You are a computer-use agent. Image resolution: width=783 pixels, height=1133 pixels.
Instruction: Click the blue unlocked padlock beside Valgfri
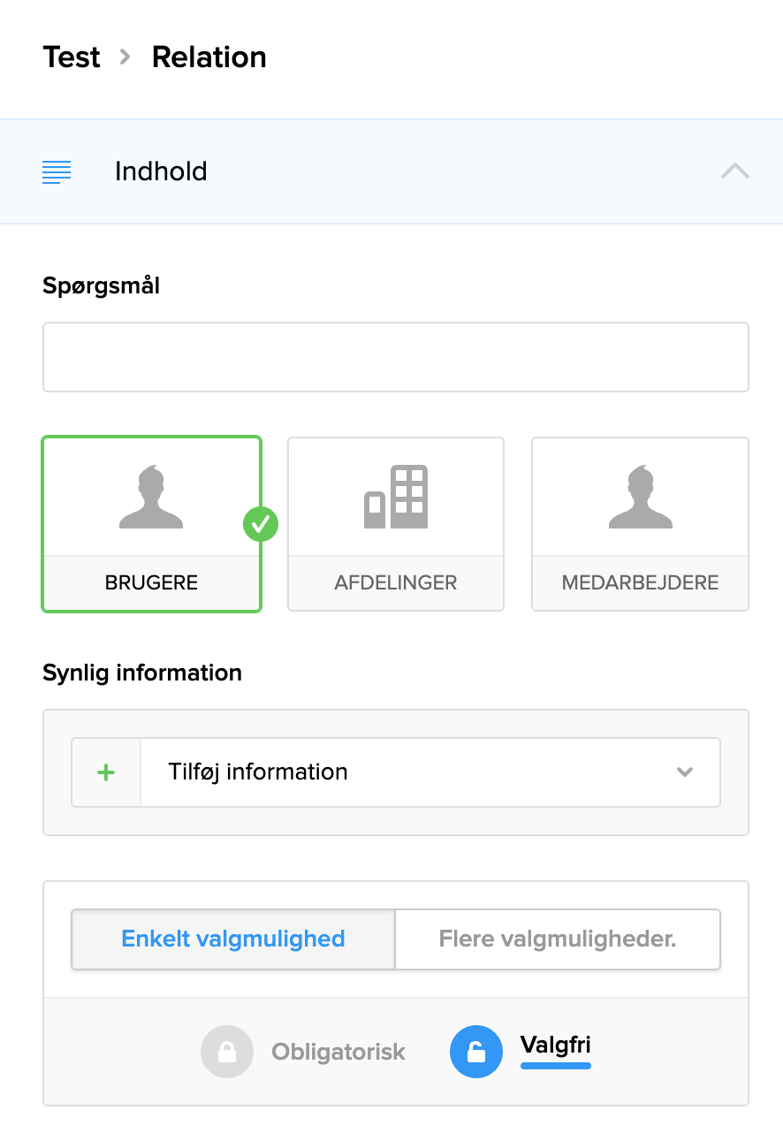476,1052
